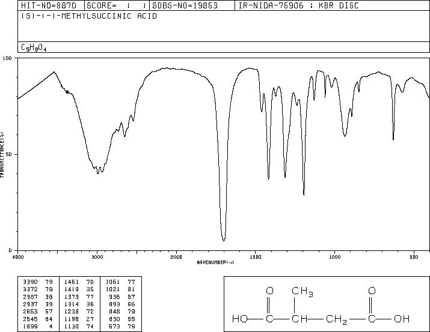Click the CH3 group in structure diagram
This screenshot has height=332, width=430.
tap(303, 291)
